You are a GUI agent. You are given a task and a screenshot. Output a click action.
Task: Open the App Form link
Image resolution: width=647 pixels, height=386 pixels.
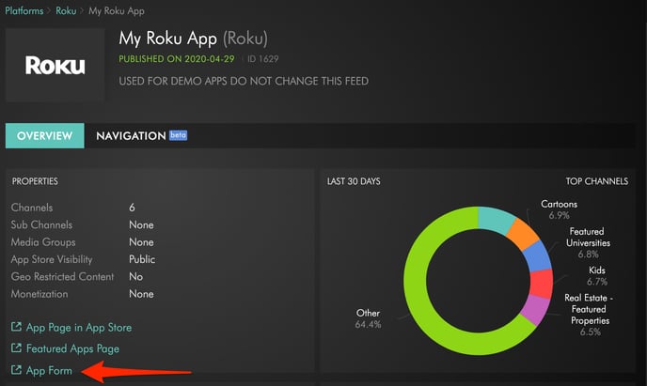click(x=51, y=372)
